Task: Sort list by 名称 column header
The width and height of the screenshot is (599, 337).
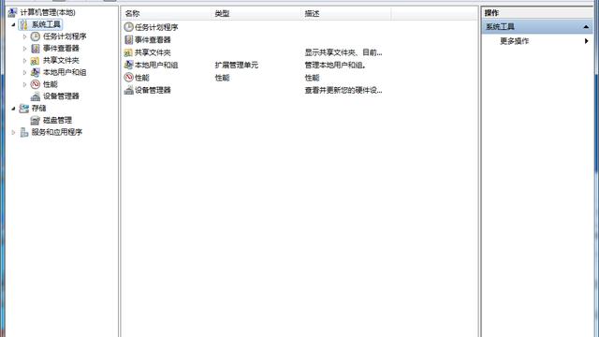Action: [167, 14]
